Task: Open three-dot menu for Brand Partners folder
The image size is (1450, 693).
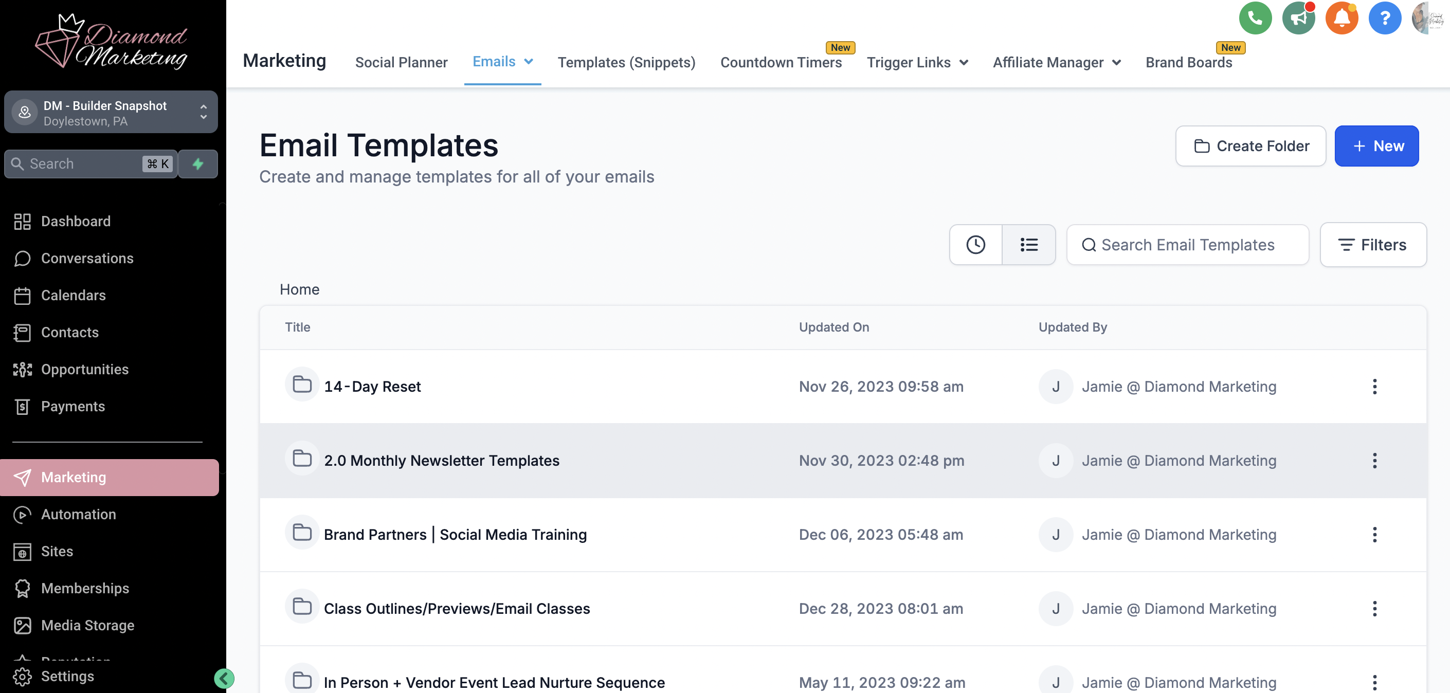Action: tap(1374, 535)
